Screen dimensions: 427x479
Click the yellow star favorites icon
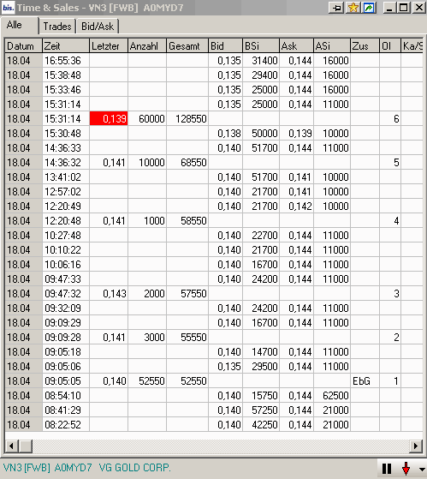(353, 8)
